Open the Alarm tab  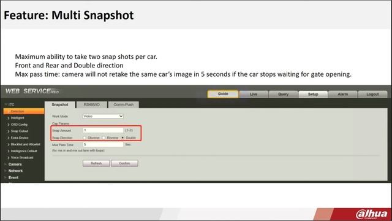[343, 94]
